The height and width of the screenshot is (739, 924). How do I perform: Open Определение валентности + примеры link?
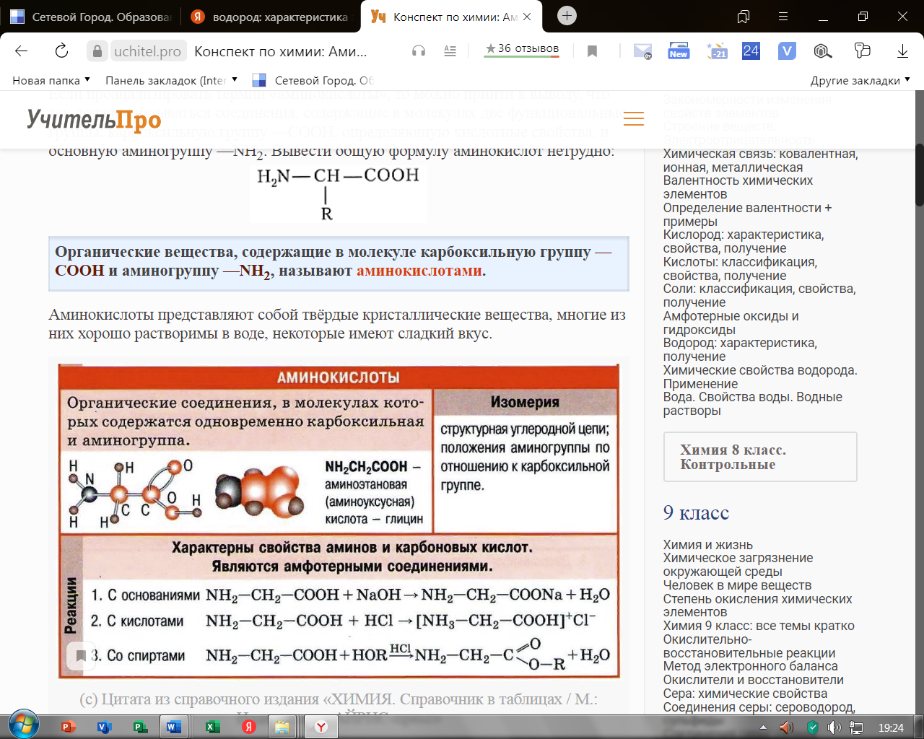(747, 214)
